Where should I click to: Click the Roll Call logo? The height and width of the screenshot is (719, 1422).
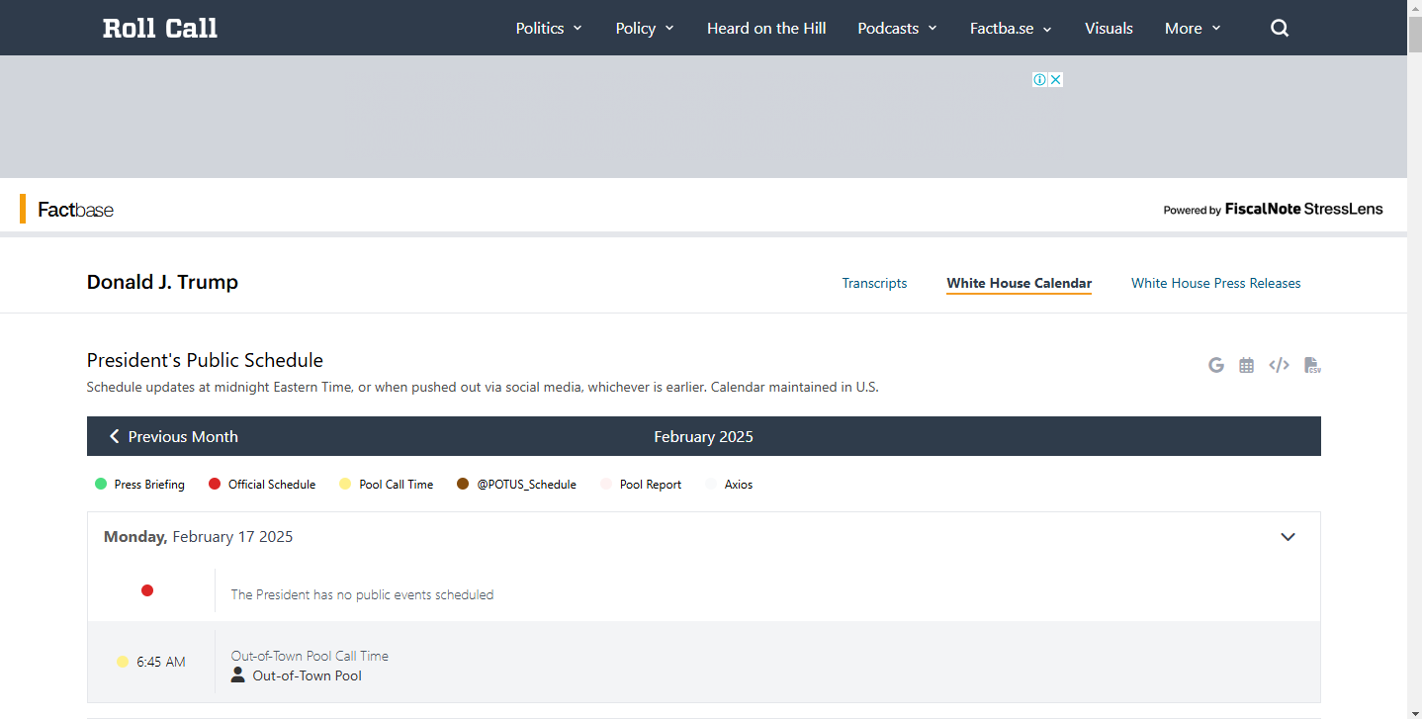tap(160, 28)
